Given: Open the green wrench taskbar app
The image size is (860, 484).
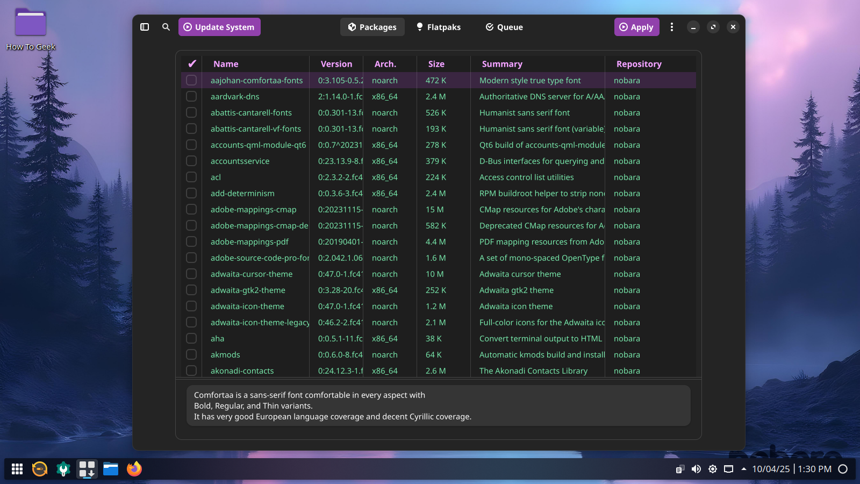Looking at the screenshot, I should 63,469.
